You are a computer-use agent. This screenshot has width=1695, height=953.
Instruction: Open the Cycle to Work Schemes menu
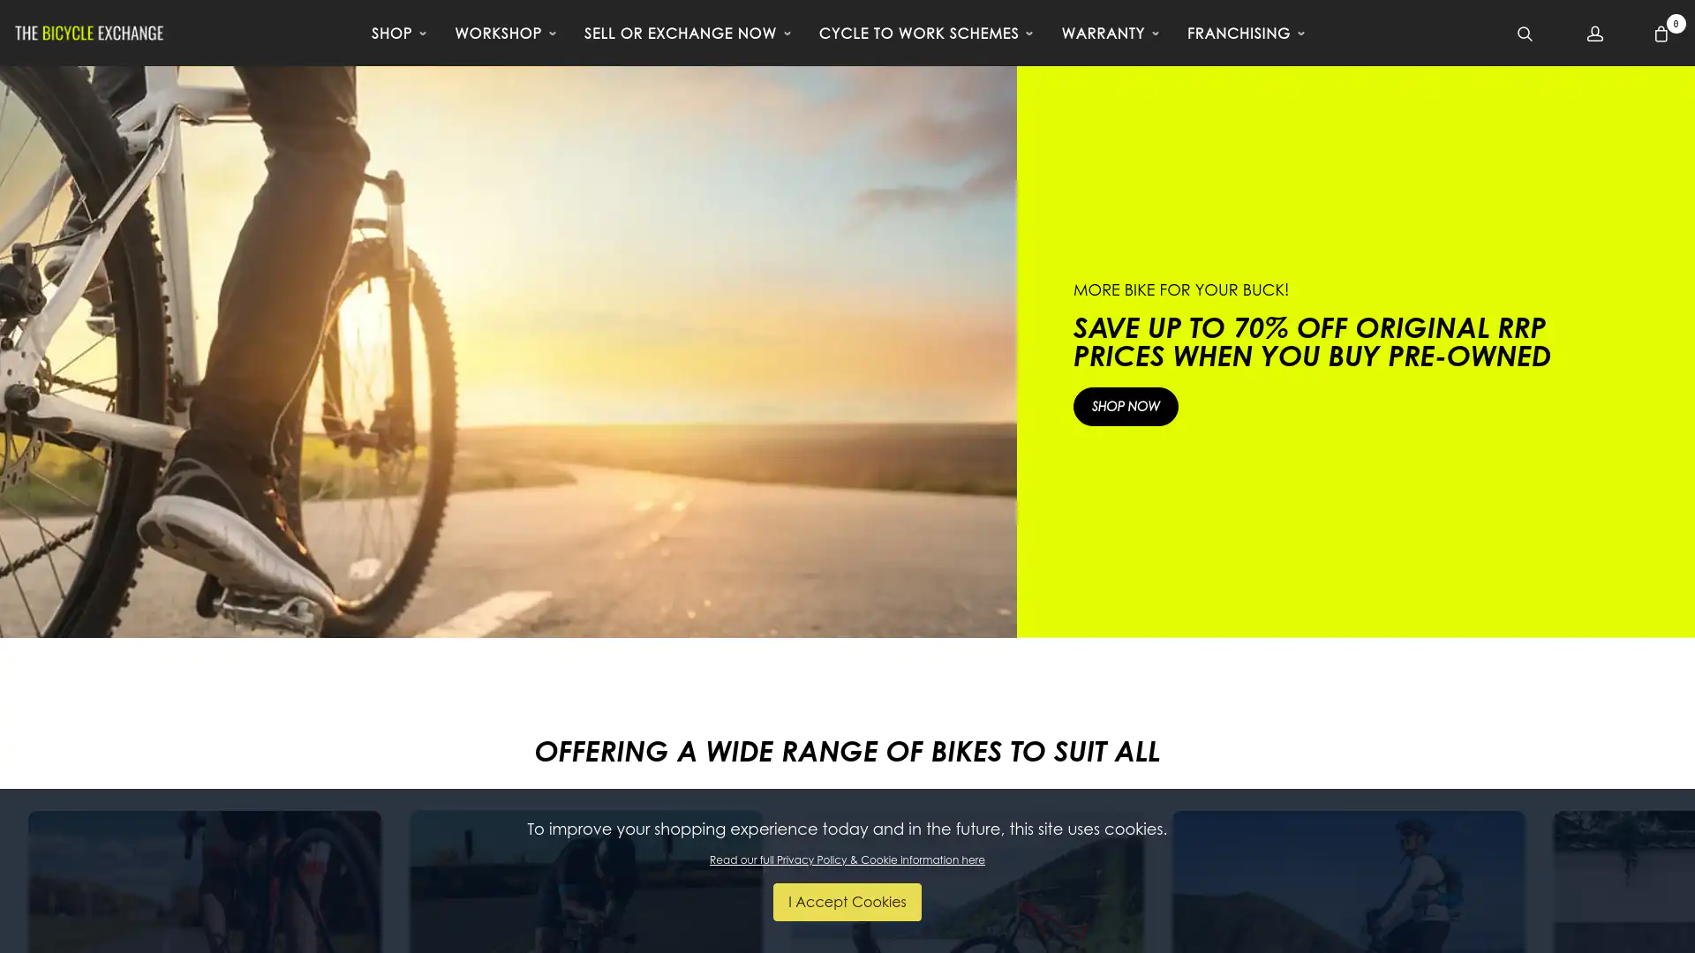(925, 33)
